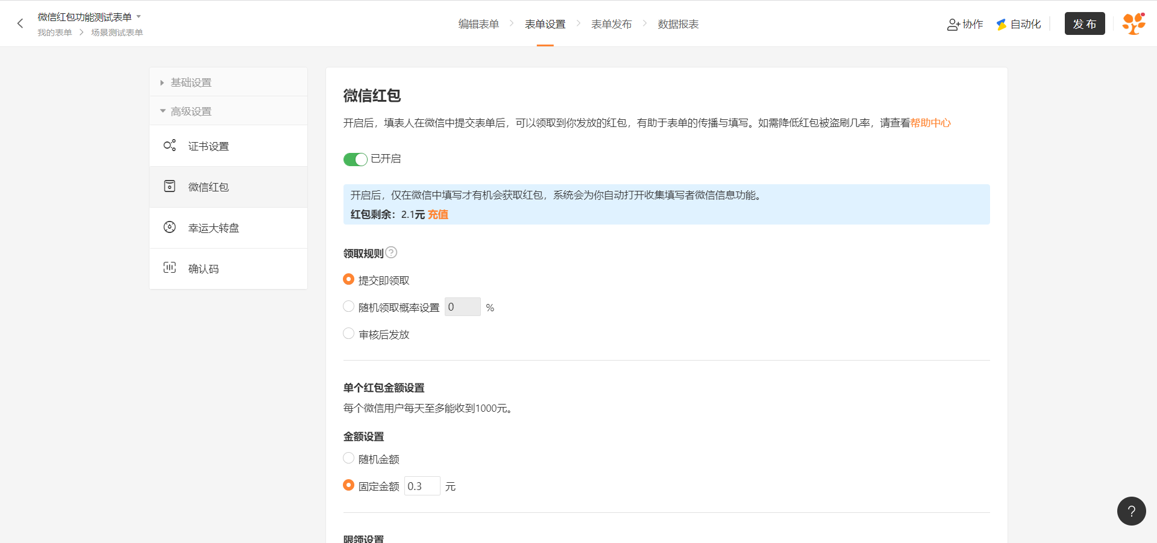This screenshot has height=543, width=1157.
Task: Click the 发布 button
Action: 1085,23
